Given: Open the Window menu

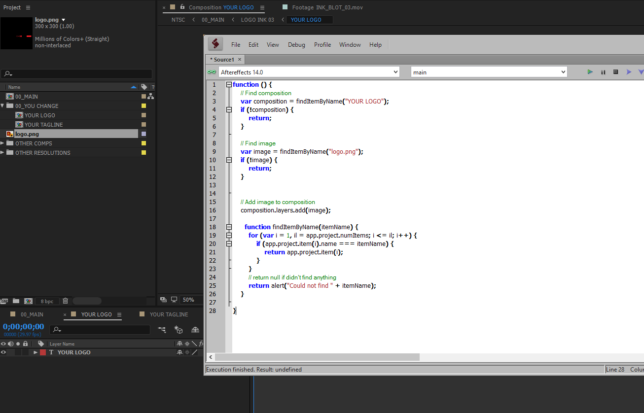Looking at the screenshot, I should point(350,44).
